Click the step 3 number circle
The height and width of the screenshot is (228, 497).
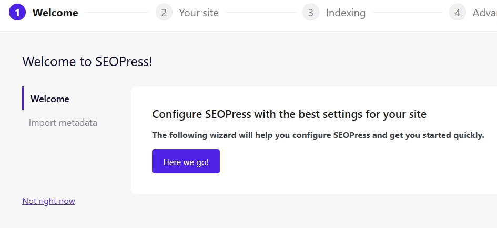[311, 13]
